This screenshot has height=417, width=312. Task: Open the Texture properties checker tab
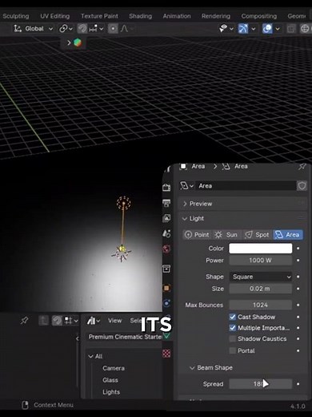tap(166, 354)
